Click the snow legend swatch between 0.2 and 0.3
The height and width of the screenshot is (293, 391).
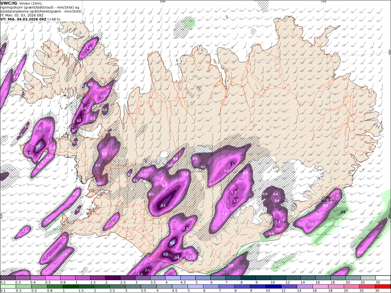(8, 278)
